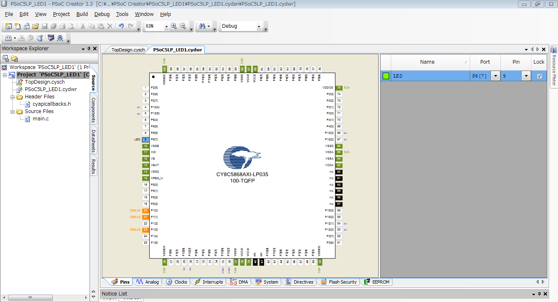
Task: Click the New File toolbar icon
Action: pyautogui.click(x=18, y=26)
